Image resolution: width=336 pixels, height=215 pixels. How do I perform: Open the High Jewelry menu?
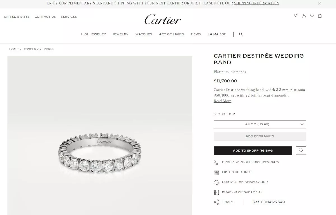tap(94, 34)
